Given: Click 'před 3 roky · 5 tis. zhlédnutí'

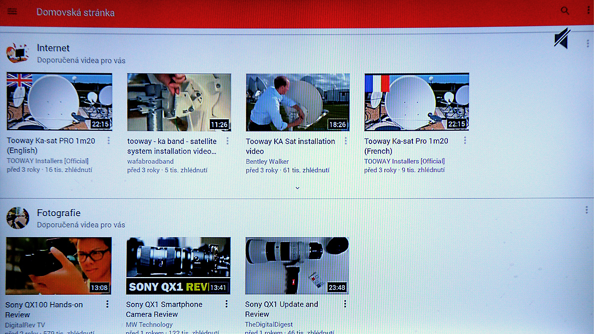Looking at the screenshot, I should point(167,170).
